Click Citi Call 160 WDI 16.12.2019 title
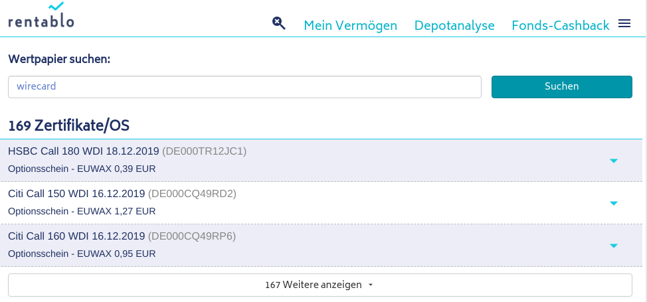 pyautogui.click(x=76, y=236)
